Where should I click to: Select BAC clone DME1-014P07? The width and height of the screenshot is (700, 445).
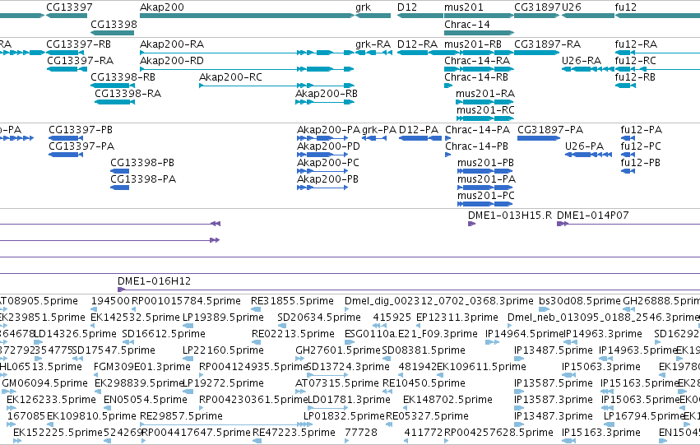(x=593, y=216)
